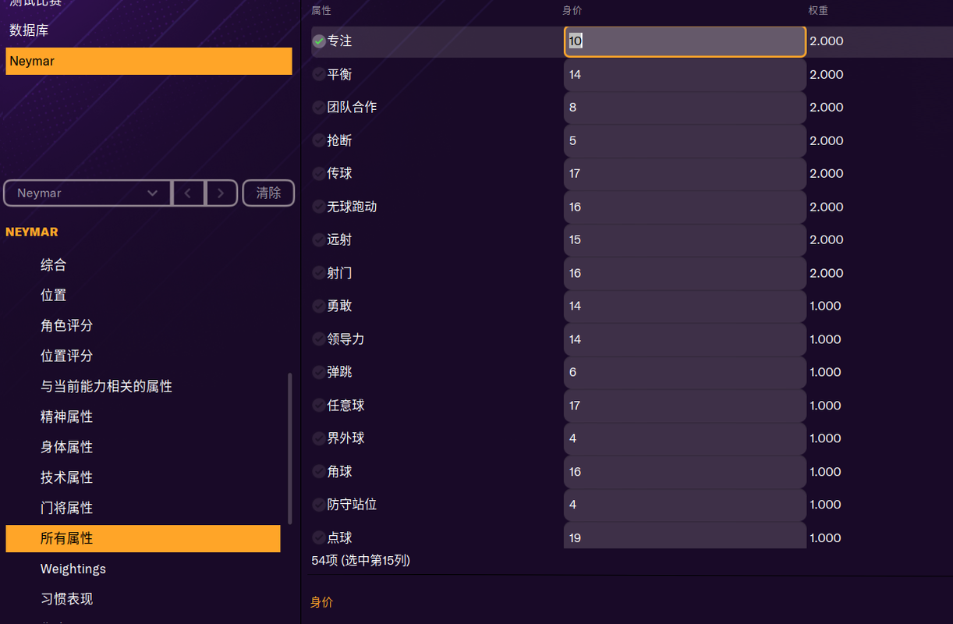The image size is (953, 624).
Task: Open the Neymar player dropdown
Action: pyautogui.click(x=87, y=193)
